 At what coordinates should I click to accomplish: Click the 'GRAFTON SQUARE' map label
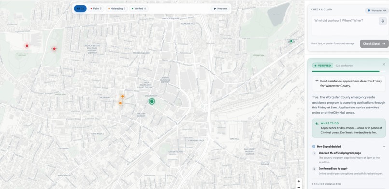pos(265,163)
